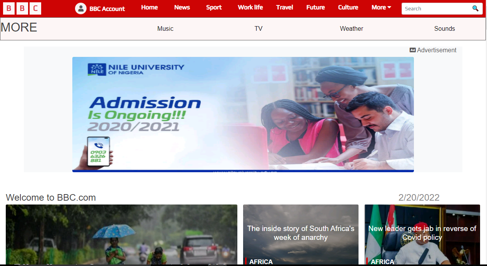Image resolution: width=487 pixels, height=266 pixels.
Task: Click the BBC Account link text
Action: click(107, 8)
